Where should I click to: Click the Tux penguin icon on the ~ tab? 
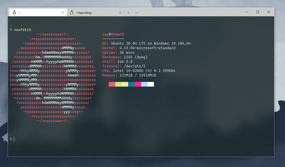click(14, 12)
